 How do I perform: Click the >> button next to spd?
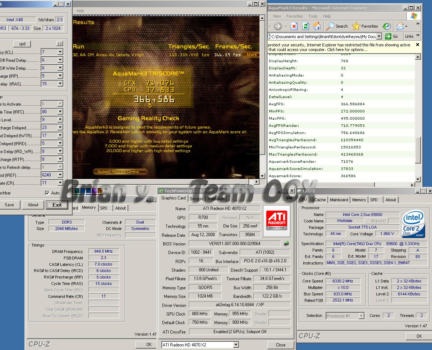tap(60, 44)
